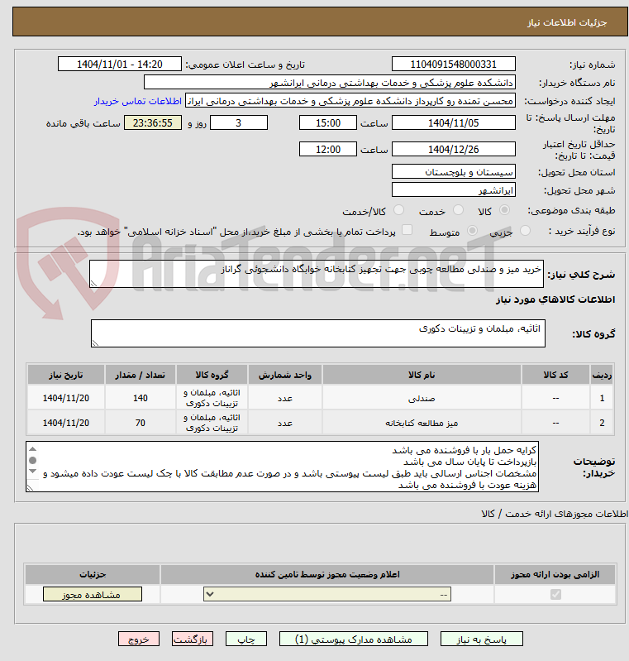
Task: Click price validity date 1404/12/26
Action: 453,149
